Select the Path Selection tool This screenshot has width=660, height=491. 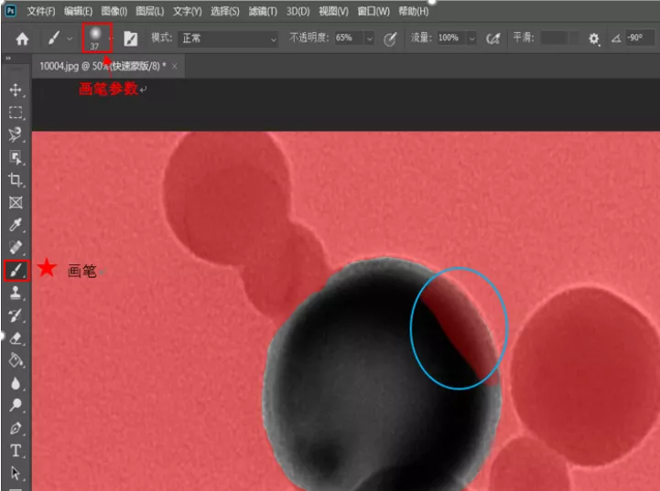pos(16,473)
